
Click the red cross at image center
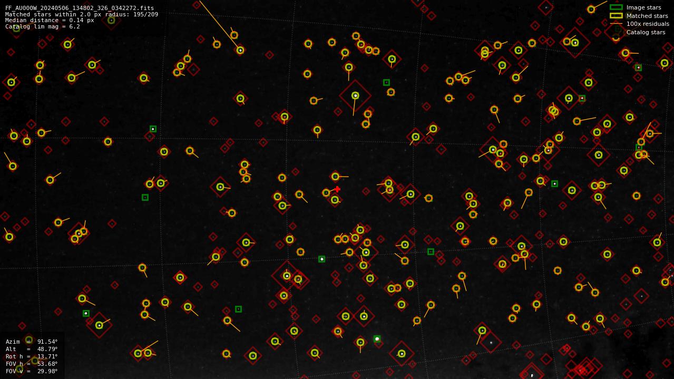click(337, 189)
